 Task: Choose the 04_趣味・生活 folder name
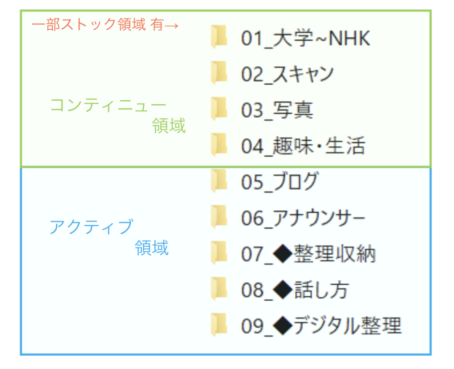(x=303, y=146)
